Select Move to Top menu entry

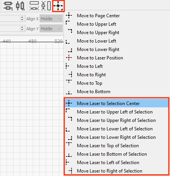coord(117,83)
